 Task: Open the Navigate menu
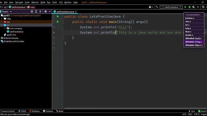[x=19, y=2]
